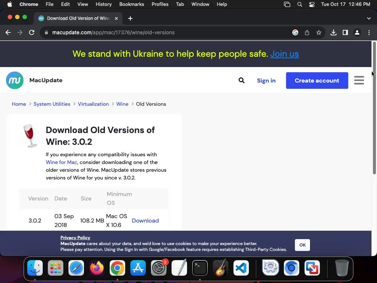Open GarageBand from the Dock
The height and width of the screenshot is (283, 377).
coord(221,268)
